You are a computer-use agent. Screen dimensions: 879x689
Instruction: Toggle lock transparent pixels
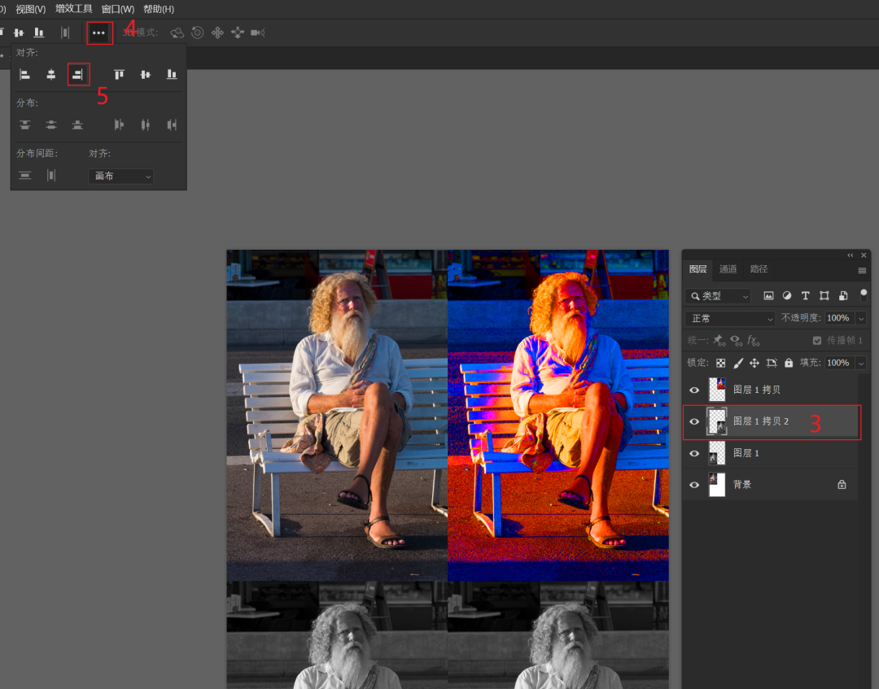click(x=721, y=363)
